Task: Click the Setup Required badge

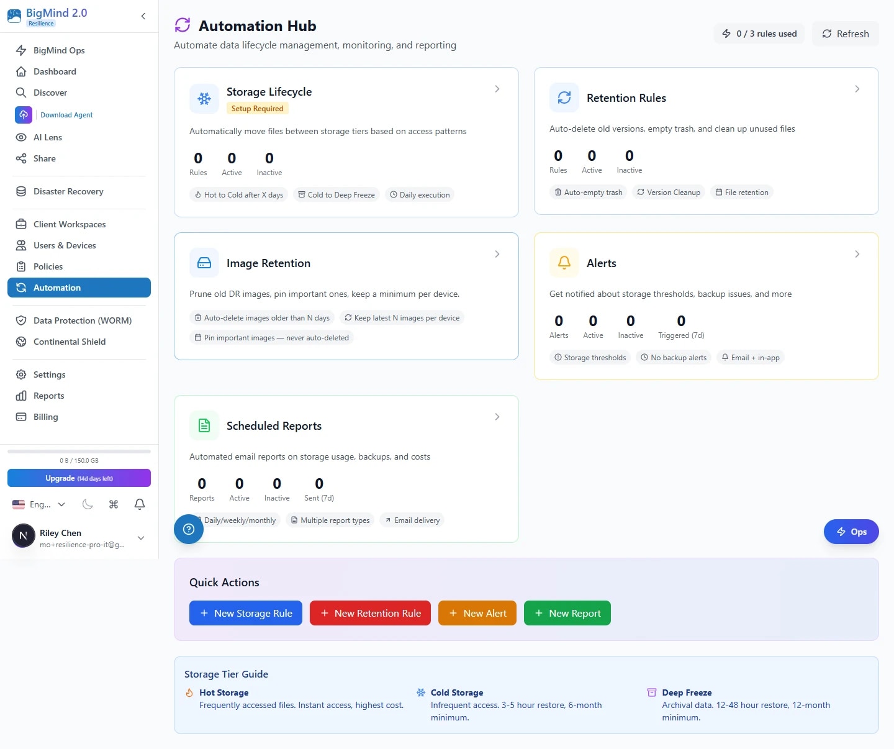Action: coord(257,109)
